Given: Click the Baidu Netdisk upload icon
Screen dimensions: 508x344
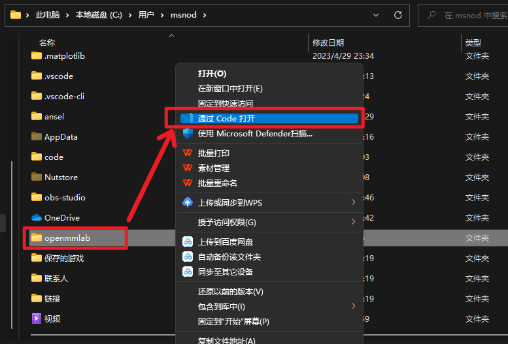Looking at the screenshot, I should (188, 242).
